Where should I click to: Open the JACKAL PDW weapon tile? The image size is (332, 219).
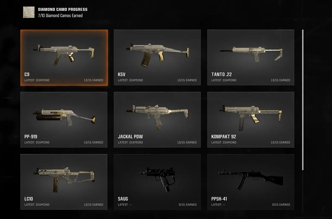click(157, 120)
